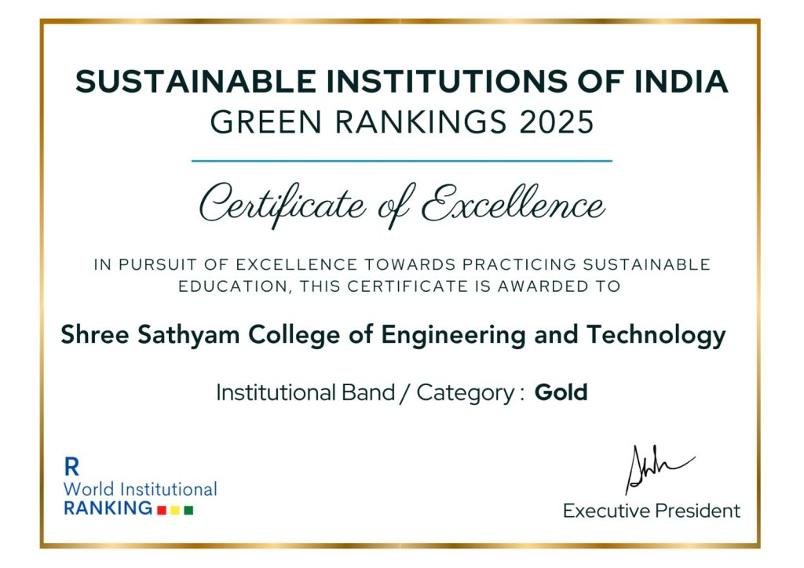The height and width of the screenshot is (568, 804).
Task: Click the cursive Certificate of Excellence text
Action: point(401,205)
